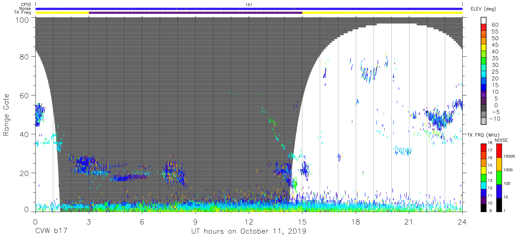Image resolution: width=520 pixels, height=240 pixels.
Task: Click the 18 tick on UT hours axis
Action: pyautogui.click(x=356, y=221)
